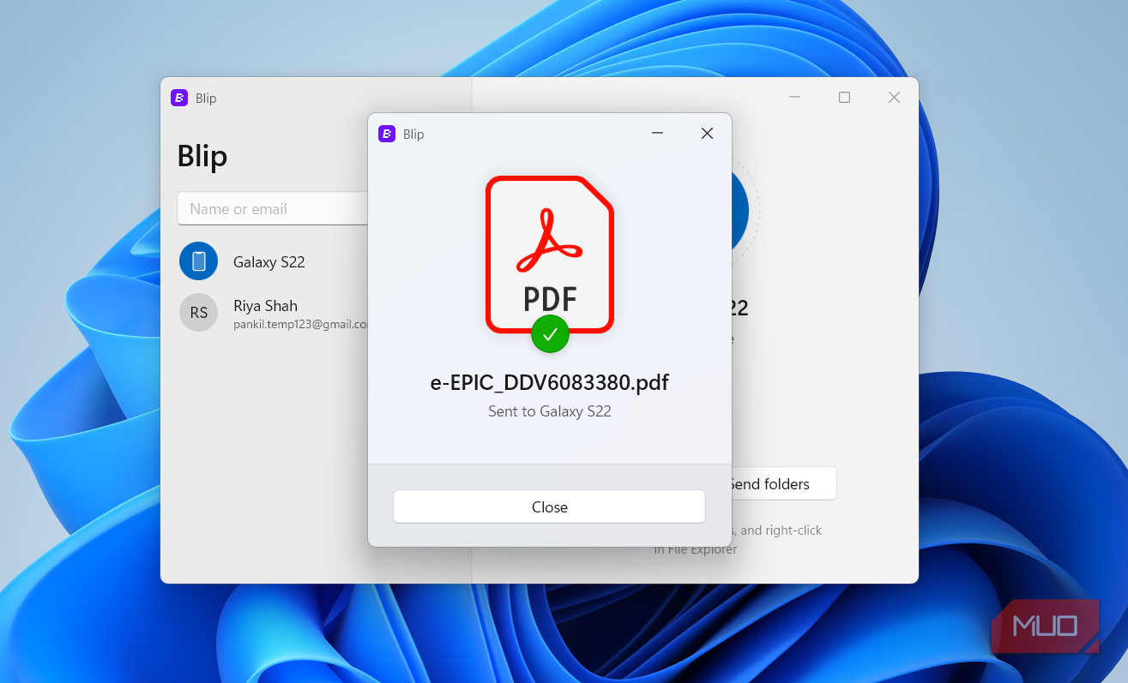The image size is (1128, 683).
Task: Close the main Blip window
Action: coord(894,98)
